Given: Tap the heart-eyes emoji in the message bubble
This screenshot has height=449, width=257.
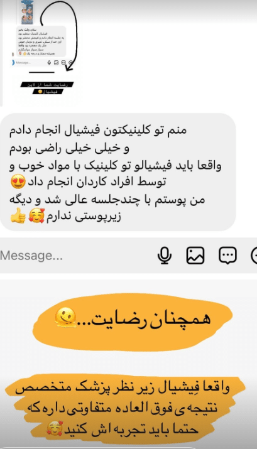Looking at the screenshot, I should (x=18, y=181).
